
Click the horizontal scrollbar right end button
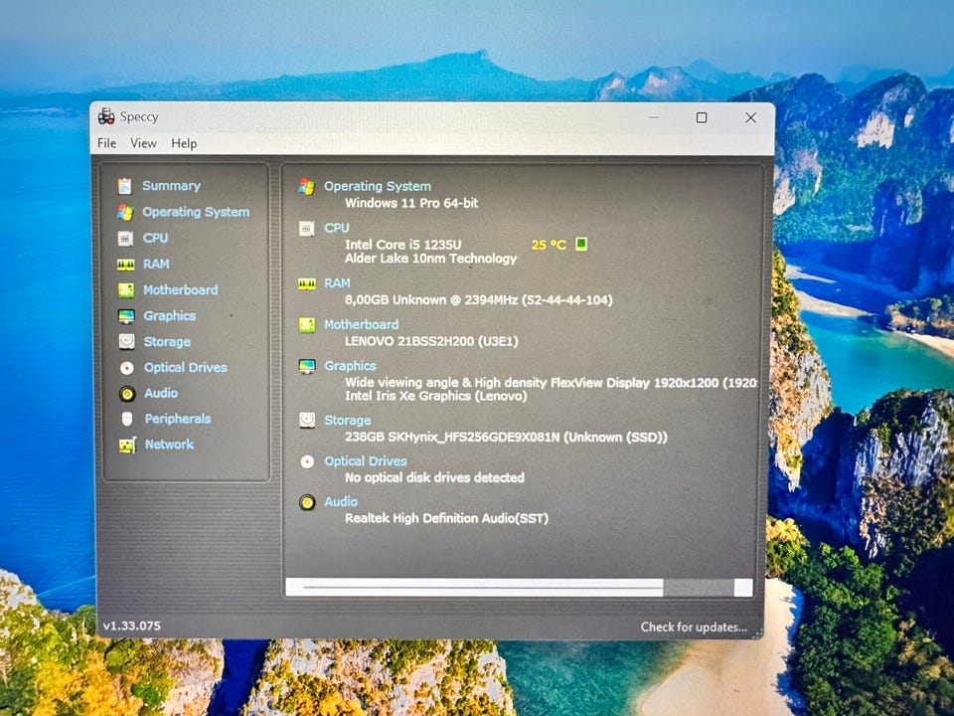coord(743,588)
